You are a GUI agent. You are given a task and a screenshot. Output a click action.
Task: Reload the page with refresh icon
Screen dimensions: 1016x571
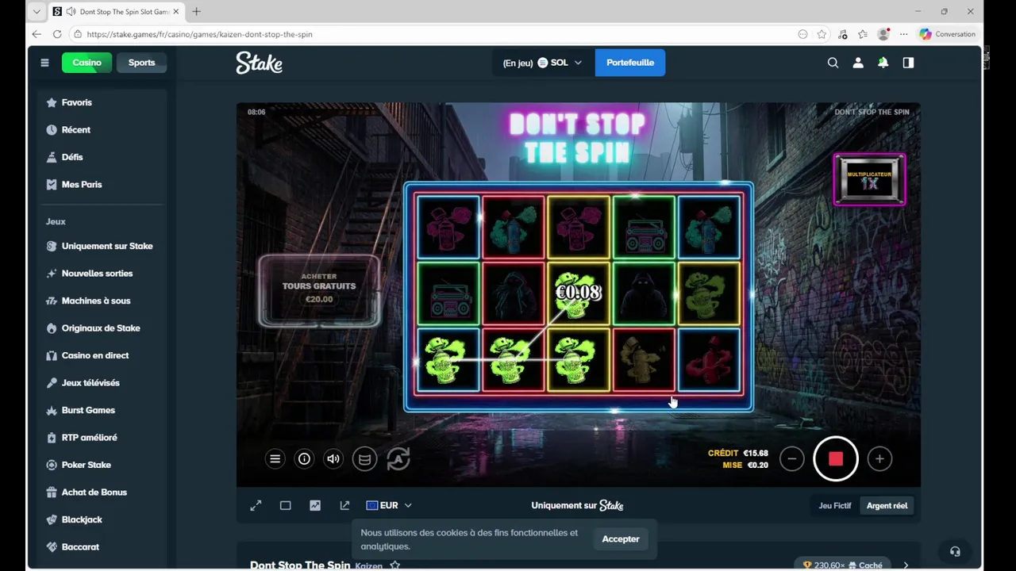(x=57, y=34)
